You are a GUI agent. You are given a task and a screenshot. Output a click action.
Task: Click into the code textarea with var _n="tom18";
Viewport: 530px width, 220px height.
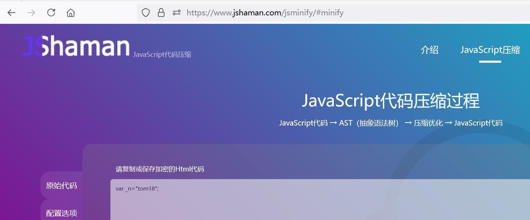click(x=320, y=200)
